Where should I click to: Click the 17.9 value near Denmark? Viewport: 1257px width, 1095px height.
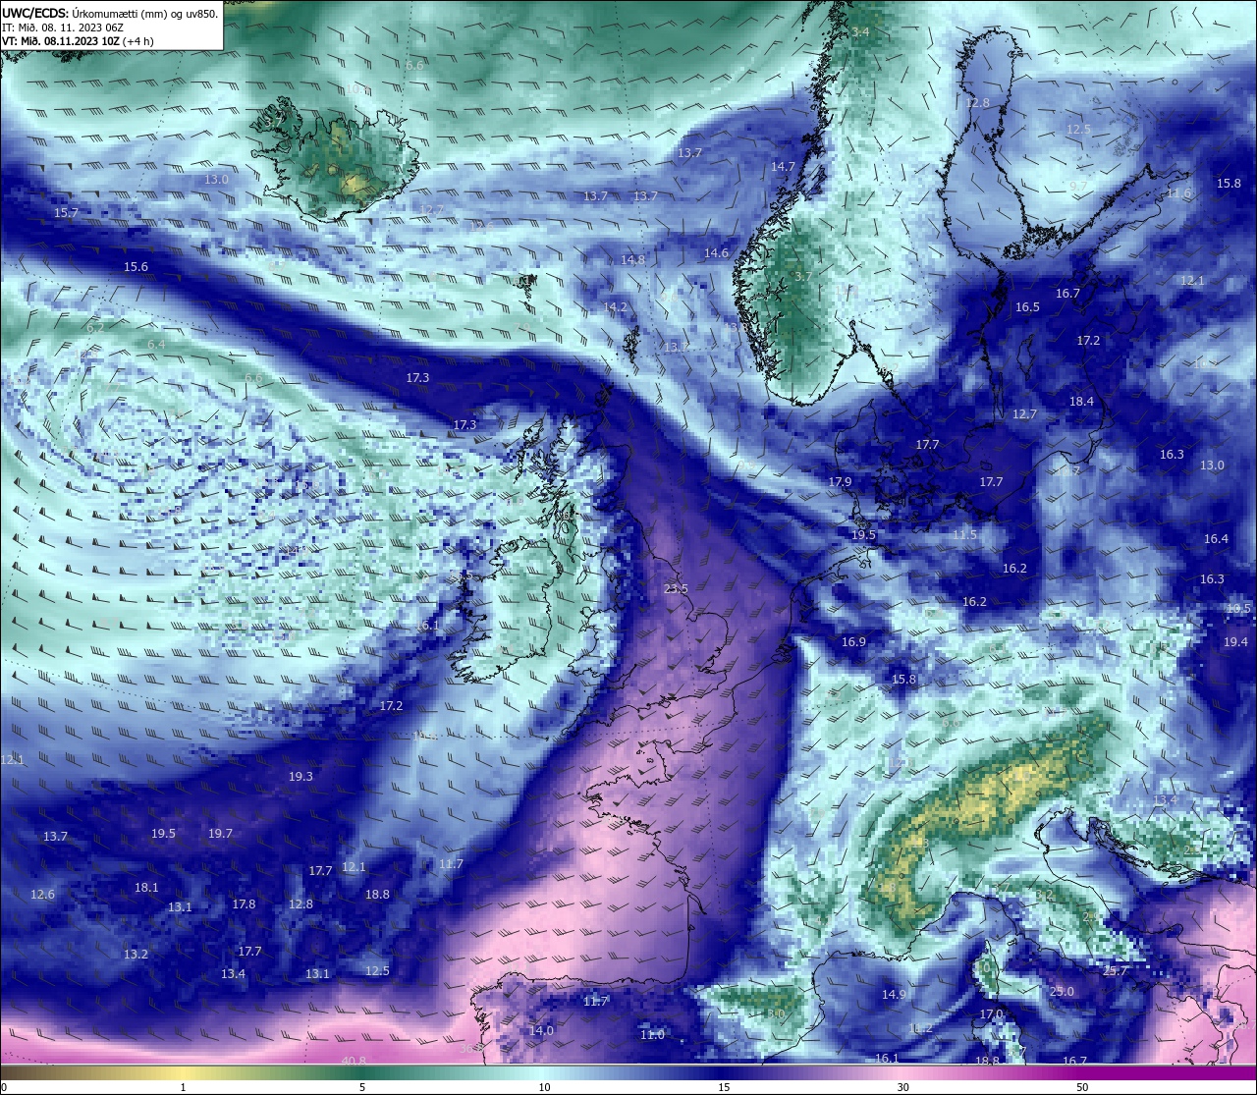tap(840, 482)
